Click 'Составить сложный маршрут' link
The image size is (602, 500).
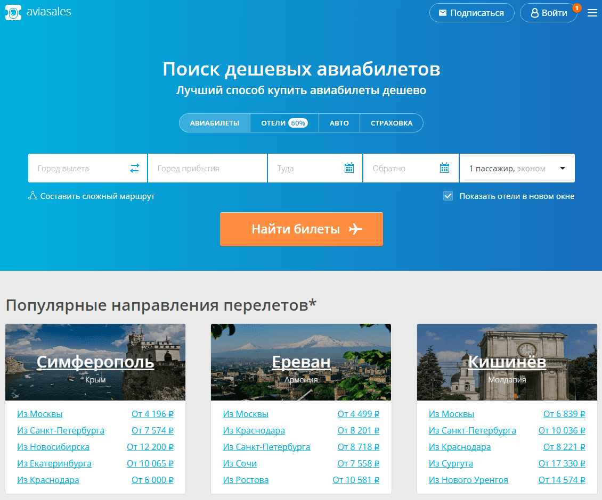(97, 196)
